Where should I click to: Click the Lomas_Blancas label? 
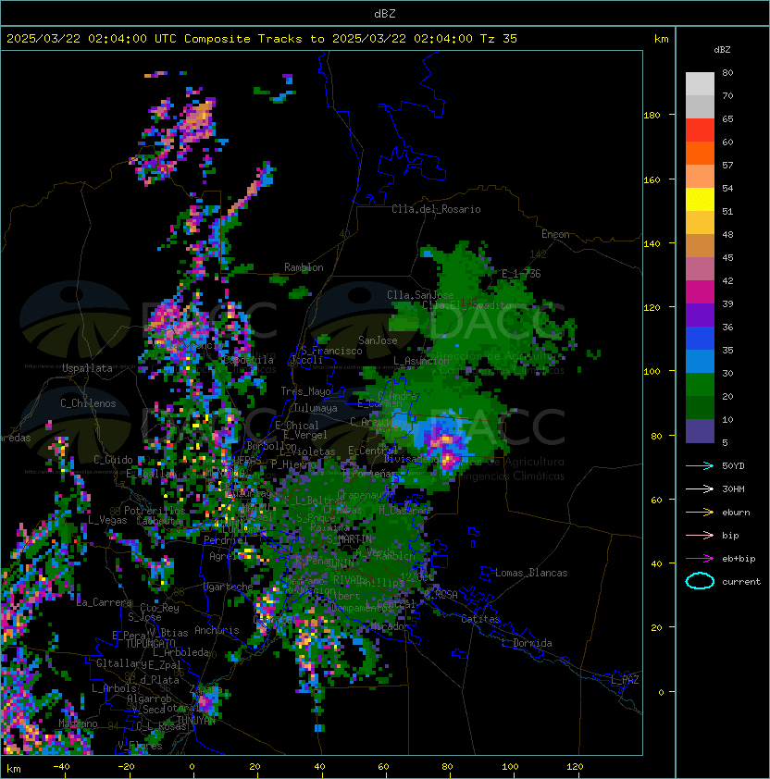[531, 573]
